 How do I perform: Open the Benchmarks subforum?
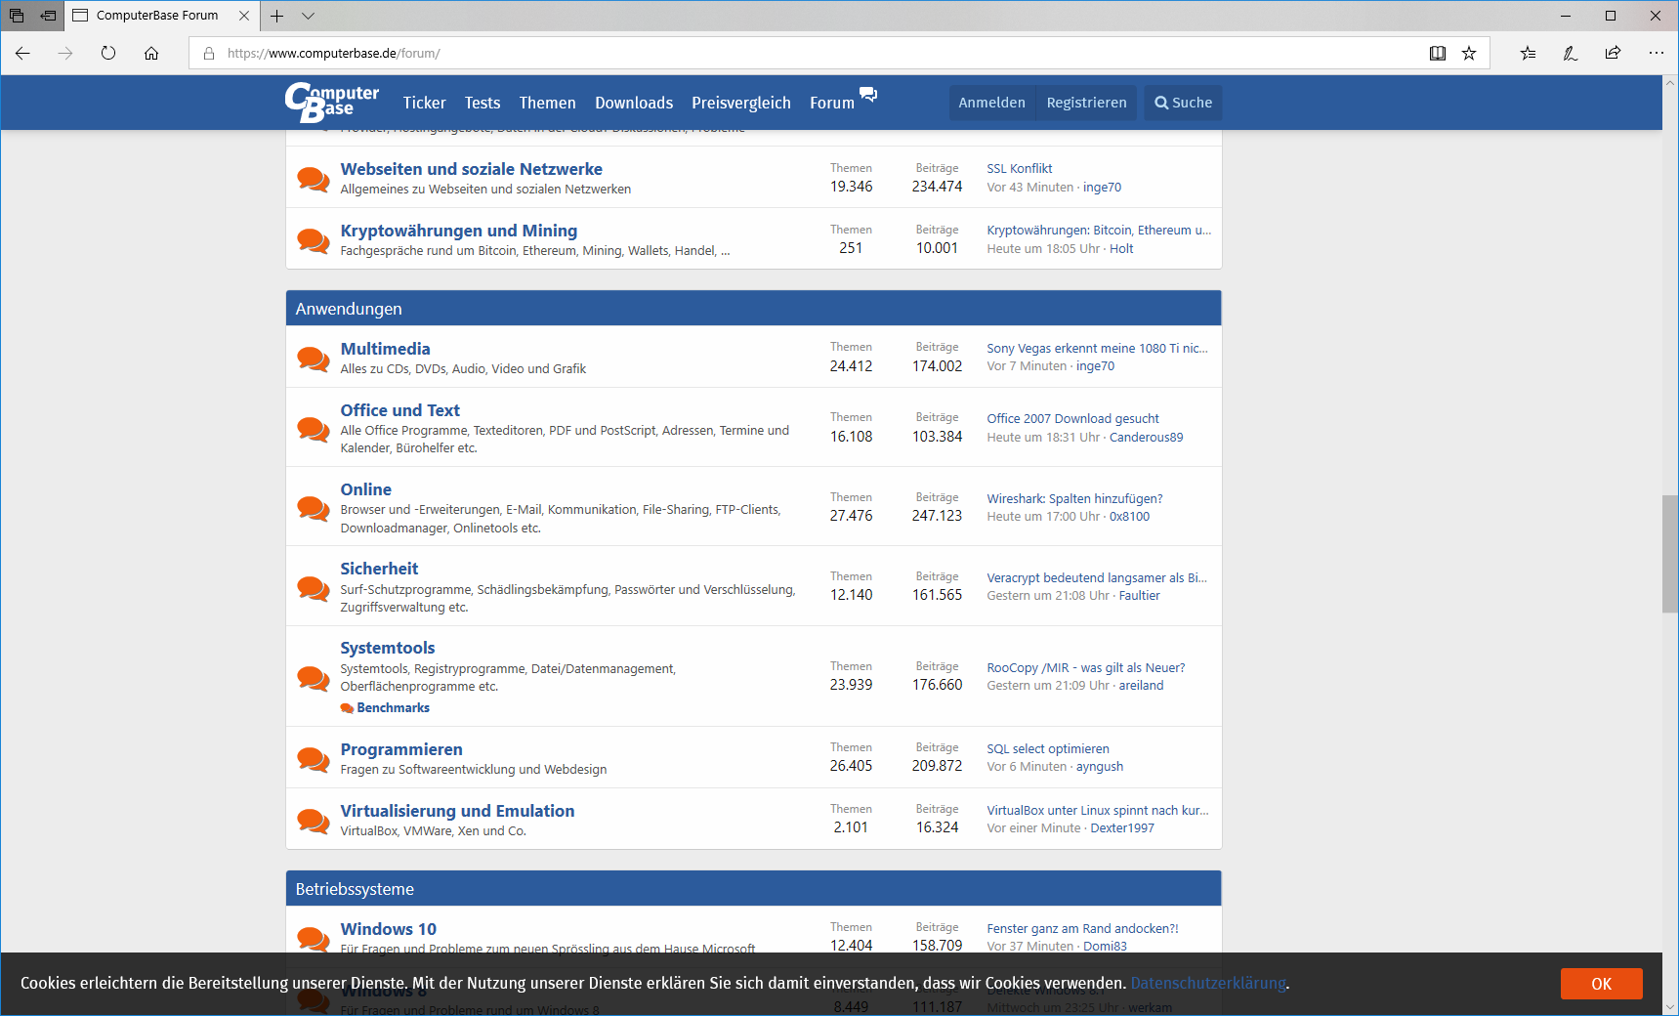[x=393, y=708]
